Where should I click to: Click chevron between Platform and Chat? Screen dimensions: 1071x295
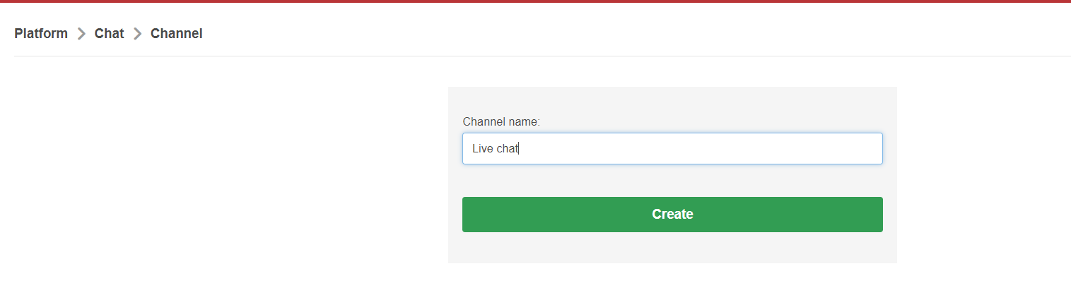[81, 34]
